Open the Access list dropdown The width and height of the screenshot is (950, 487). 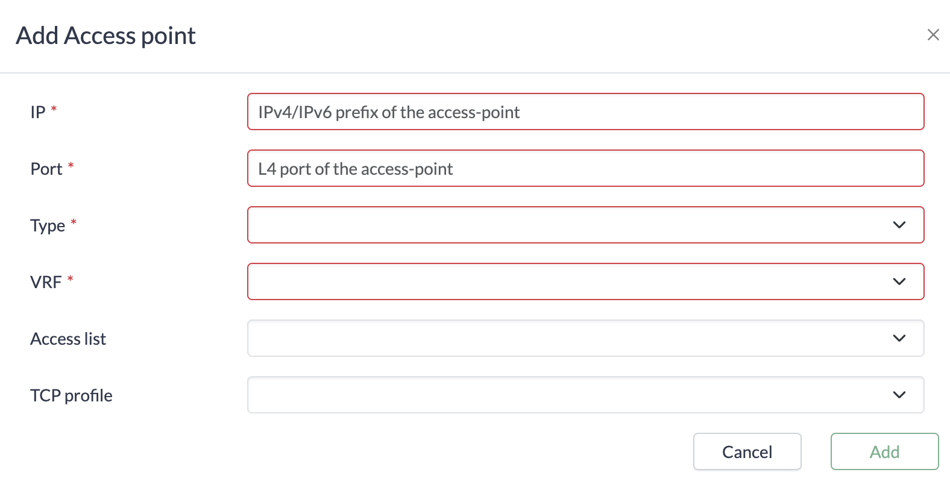[567, 338]
